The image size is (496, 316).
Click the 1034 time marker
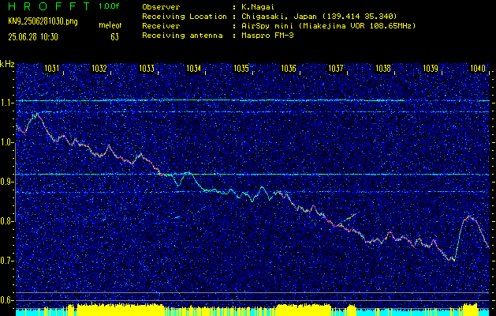pyautogui.click(x=194, y=68)
